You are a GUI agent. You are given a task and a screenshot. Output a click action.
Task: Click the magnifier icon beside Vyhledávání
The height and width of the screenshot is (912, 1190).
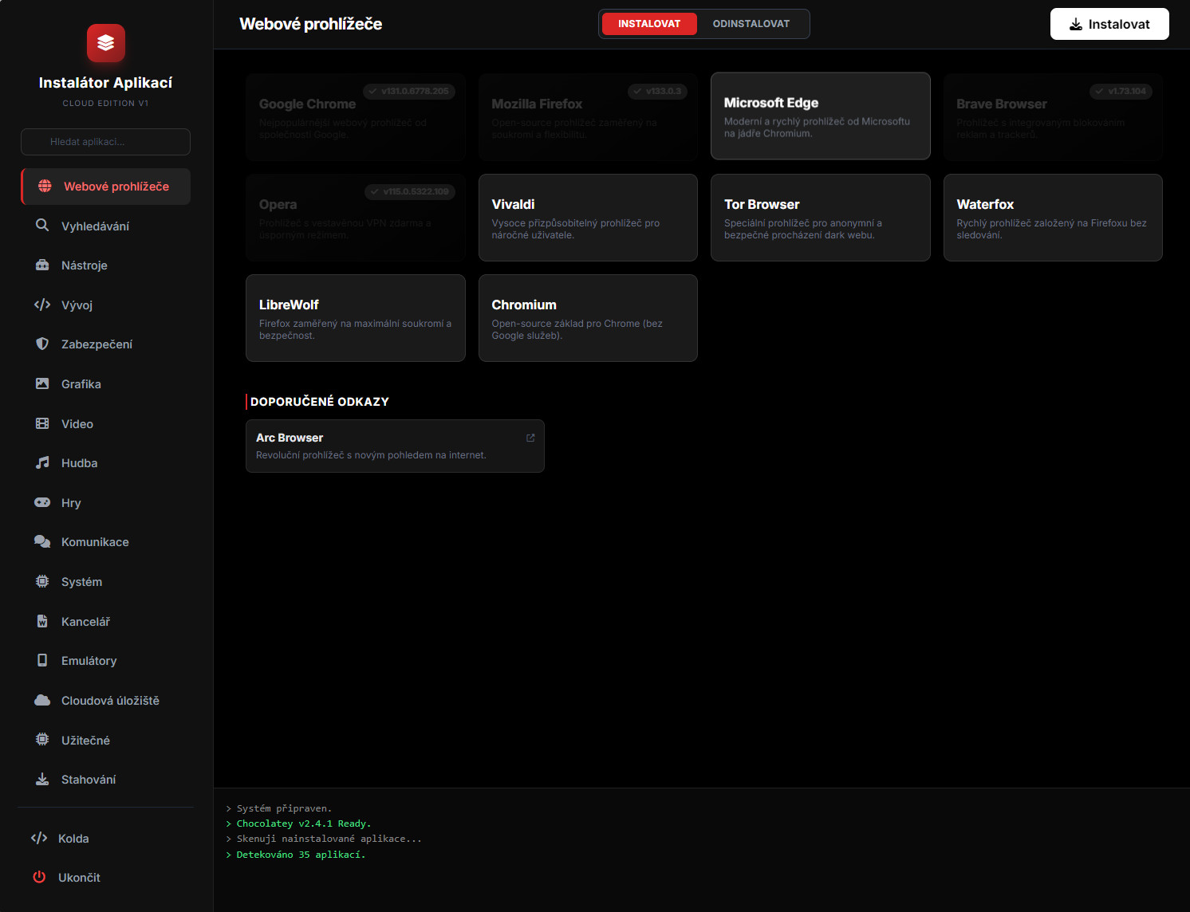click(42, 226)
